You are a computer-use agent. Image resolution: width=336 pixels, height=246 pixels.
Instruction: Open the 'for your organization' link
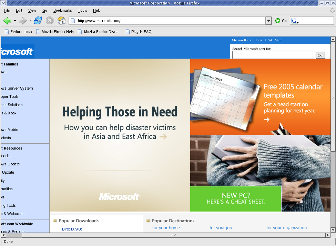point(286,228)
